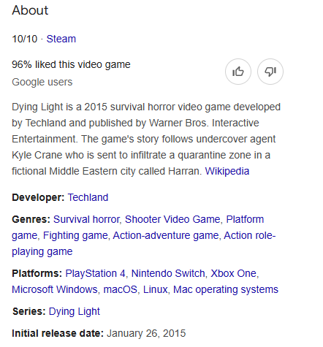This screenshot has height=347, width=323.
Task: Select the Survival horror genre link
Action: coord(87,219)
